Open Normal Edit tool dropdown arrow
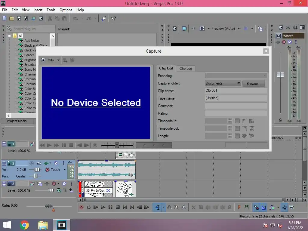 (164, 207)
